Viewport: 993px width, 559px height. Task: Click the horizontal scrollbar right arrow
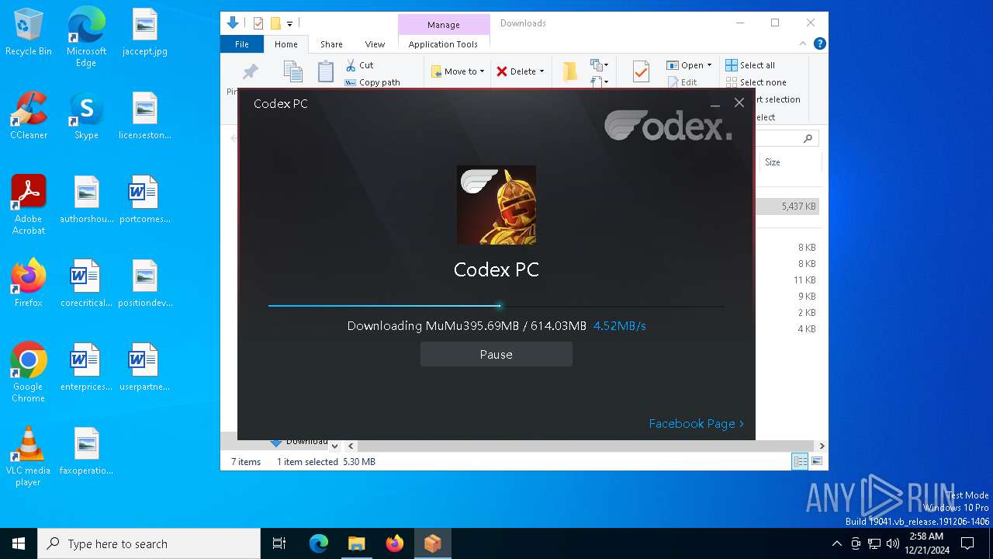click(822, 446)
